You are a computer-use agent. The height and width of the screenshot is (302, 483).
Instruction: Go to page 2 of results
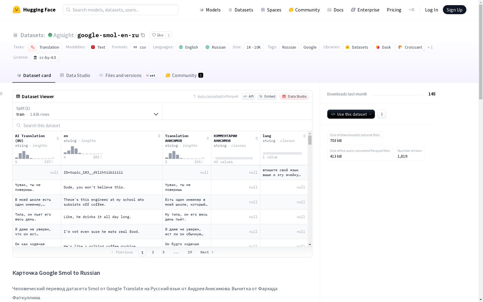153,252
